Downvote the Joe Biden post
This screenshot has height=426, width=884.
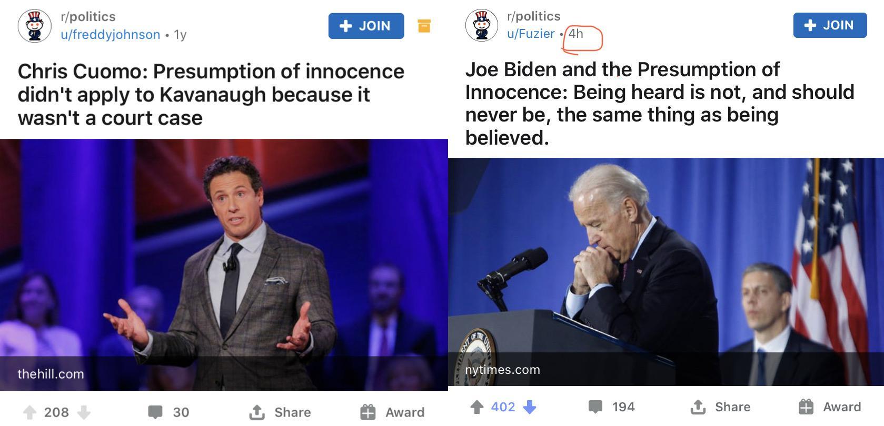click(x=530, y=407)
